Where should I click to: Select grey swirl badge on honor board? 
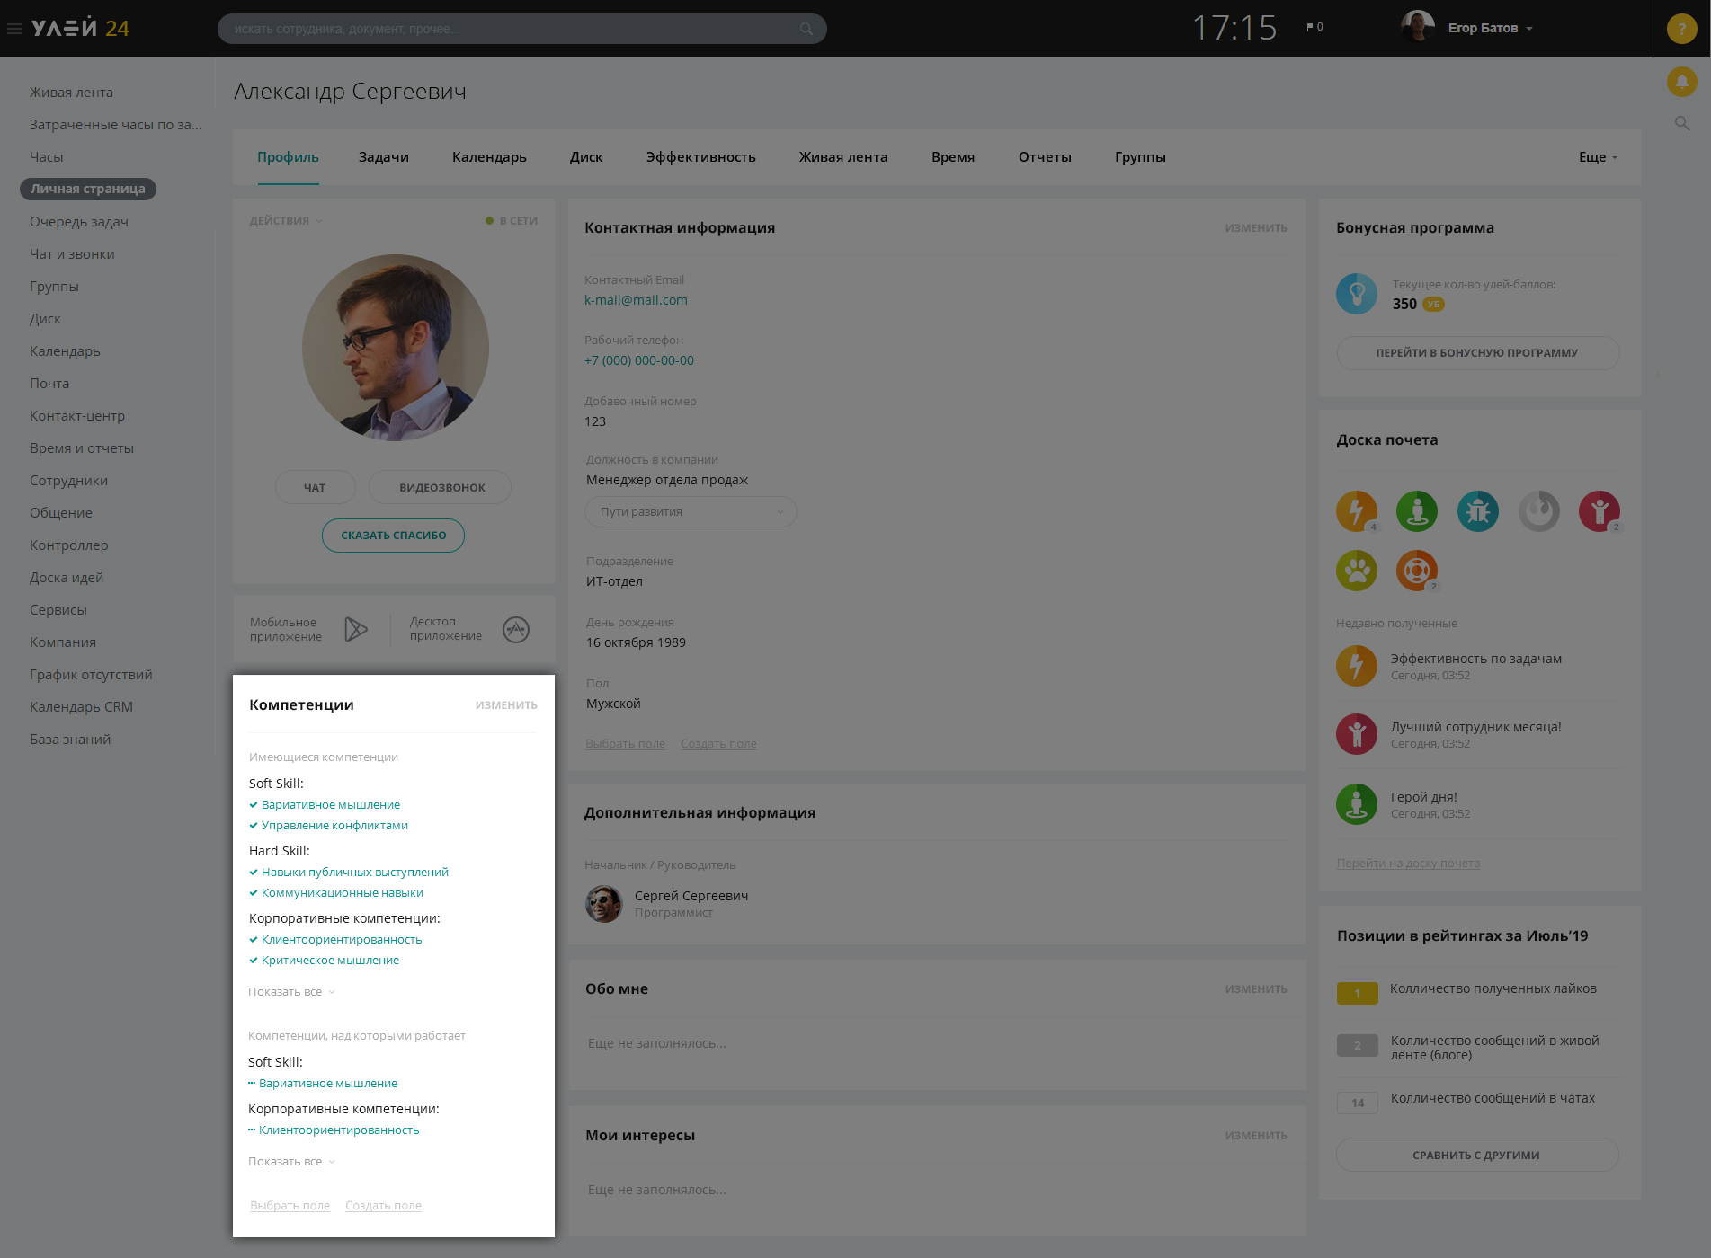pos(1539,511)
